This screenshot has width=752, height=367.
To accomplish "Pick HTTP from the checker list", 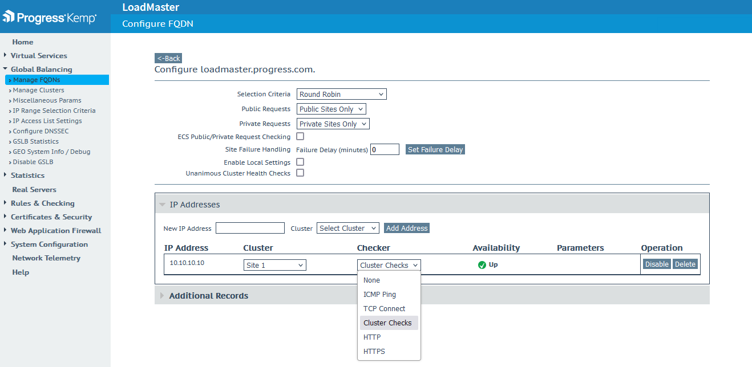I will pyautogui.click(x=389, y=337).
